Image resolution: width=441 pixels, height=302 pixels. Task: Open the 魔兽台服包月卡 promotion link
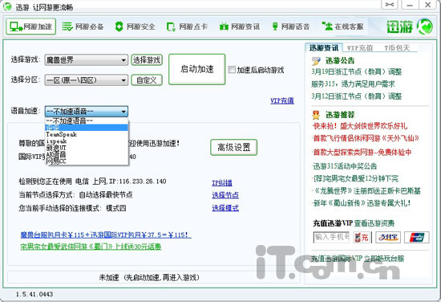pyautogui.click(x=106, y=235)
